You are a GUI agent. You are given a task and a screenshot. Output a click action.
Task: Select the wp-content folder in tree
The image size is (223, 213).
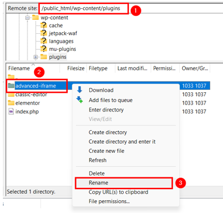(54, 18)
